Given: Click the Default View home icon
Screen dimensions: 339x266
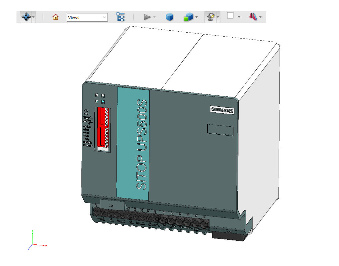Looking at the screenshot, I should point(56,17).
